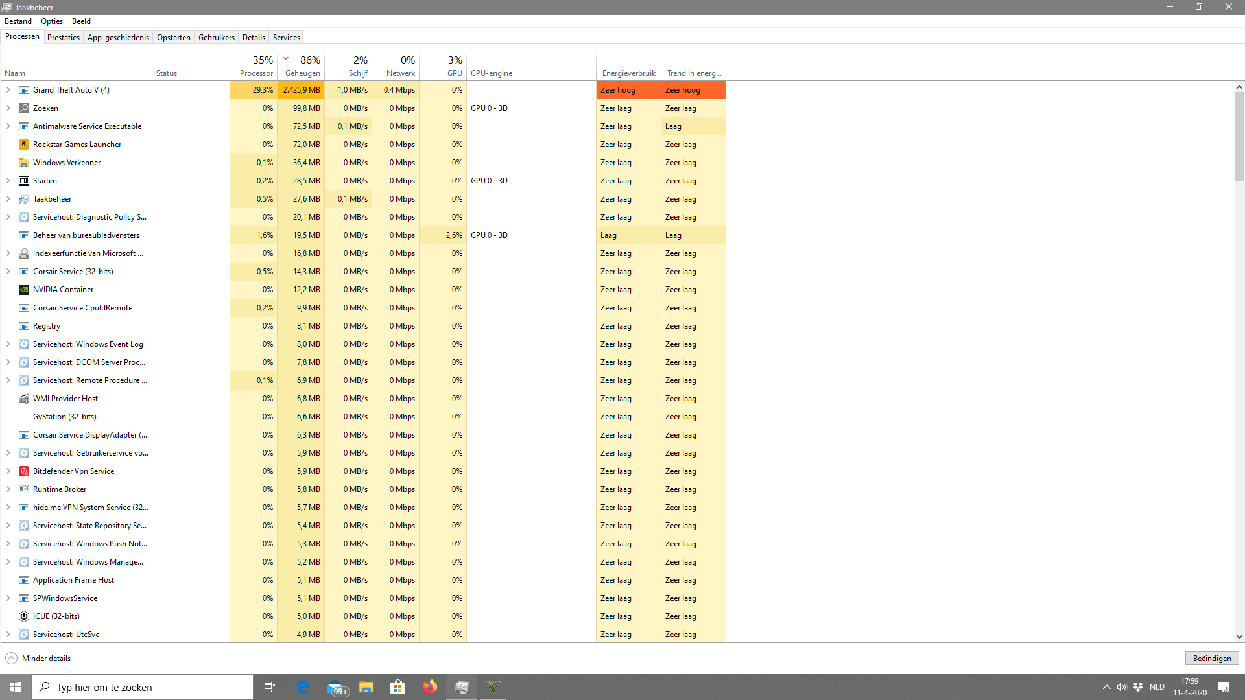Click the Zoeken process icon
The height and width of the screenshot is (700, 1245).
coord(24,108)
